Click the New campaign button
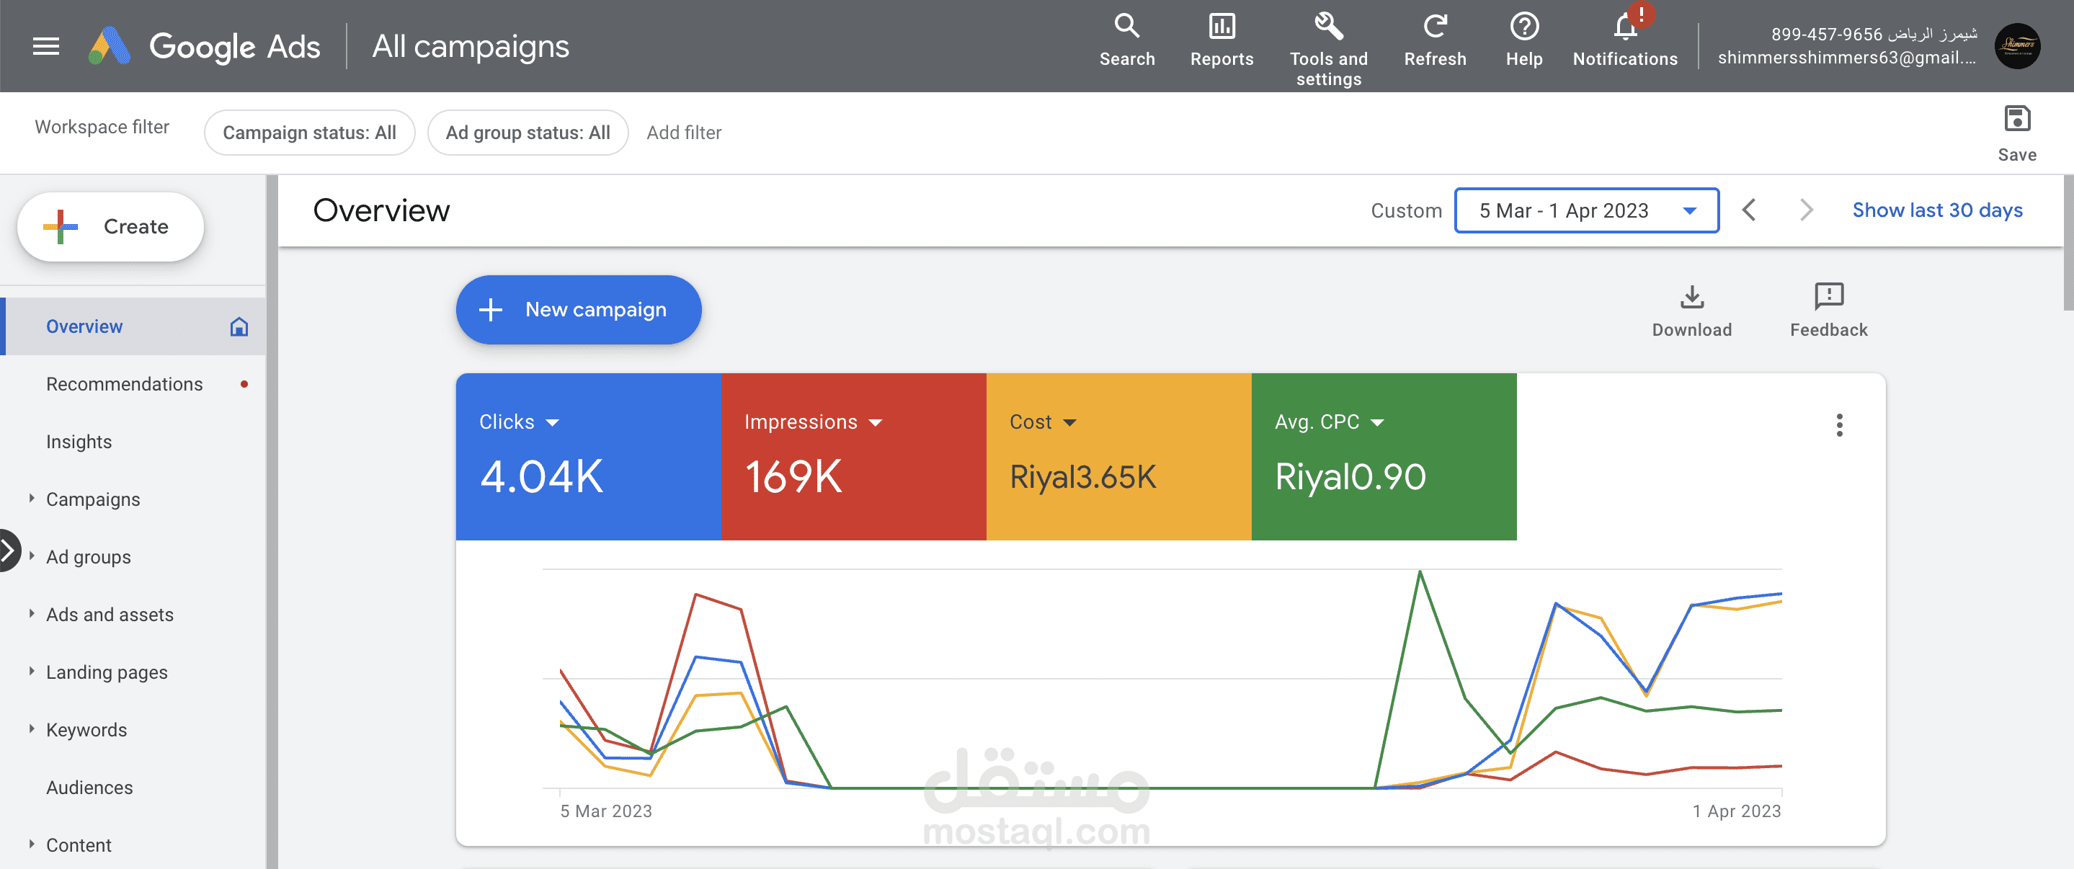Screen dimensions: 2074x869 pos(578,309)
